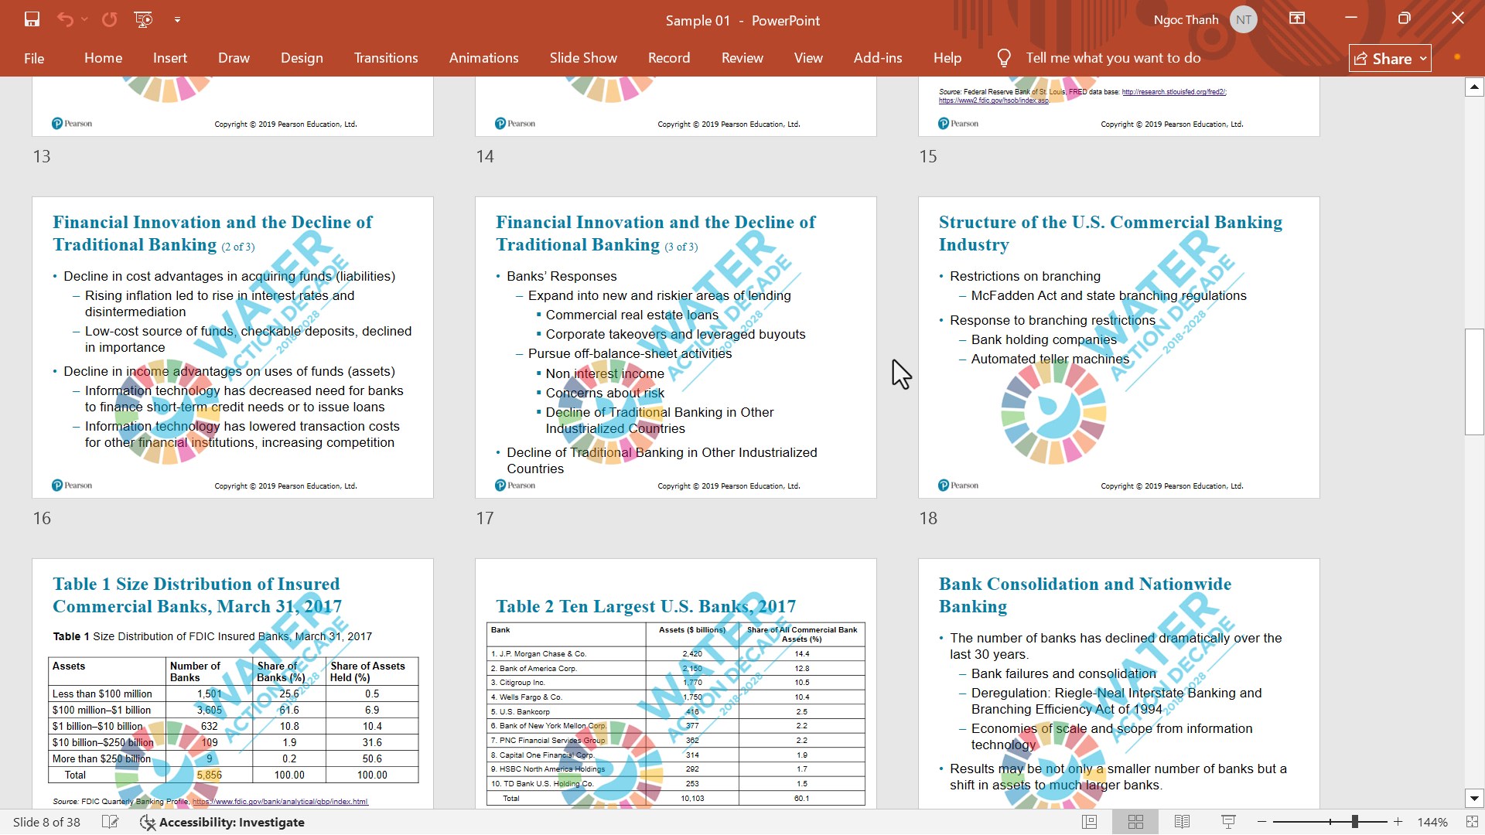This screenshot has width=1485, height=835.
Task: Switch to Reading View in the status bar
Action: (x=1182, y=822)
